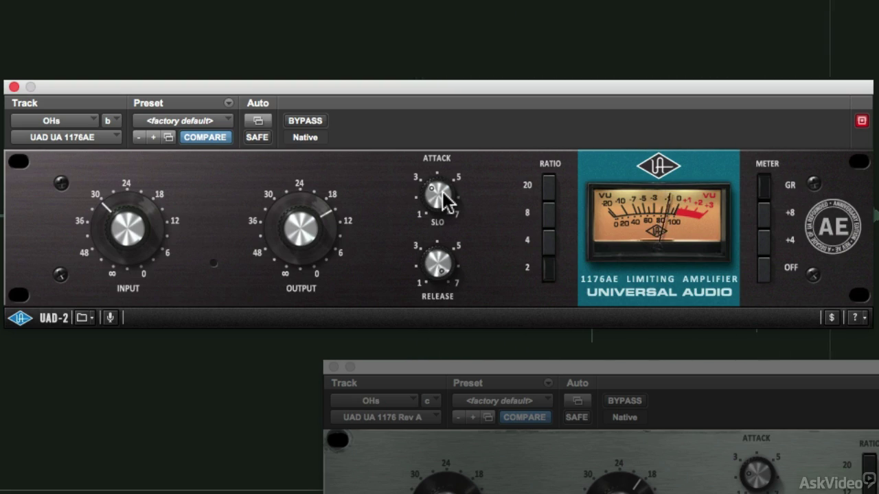Click the Native label in the Rev A window
The height and width of the screenshot is (494, 879).
click(624, 417)
